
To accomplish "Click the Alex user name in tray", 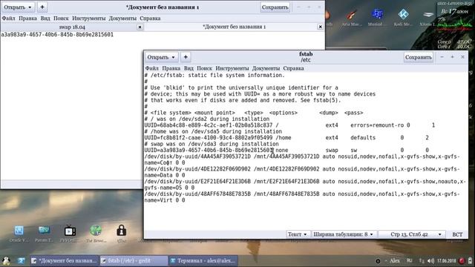I will pos(394,260).
